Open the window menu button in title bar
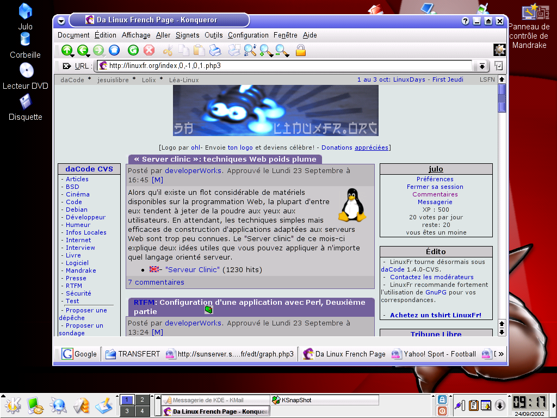557x418 pixels. 61,21
